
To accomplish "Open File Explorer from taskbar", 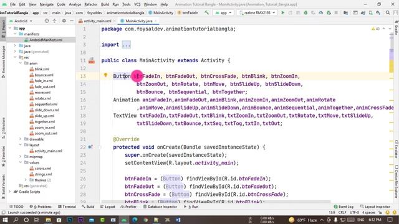I will click(x=48, y=220).
